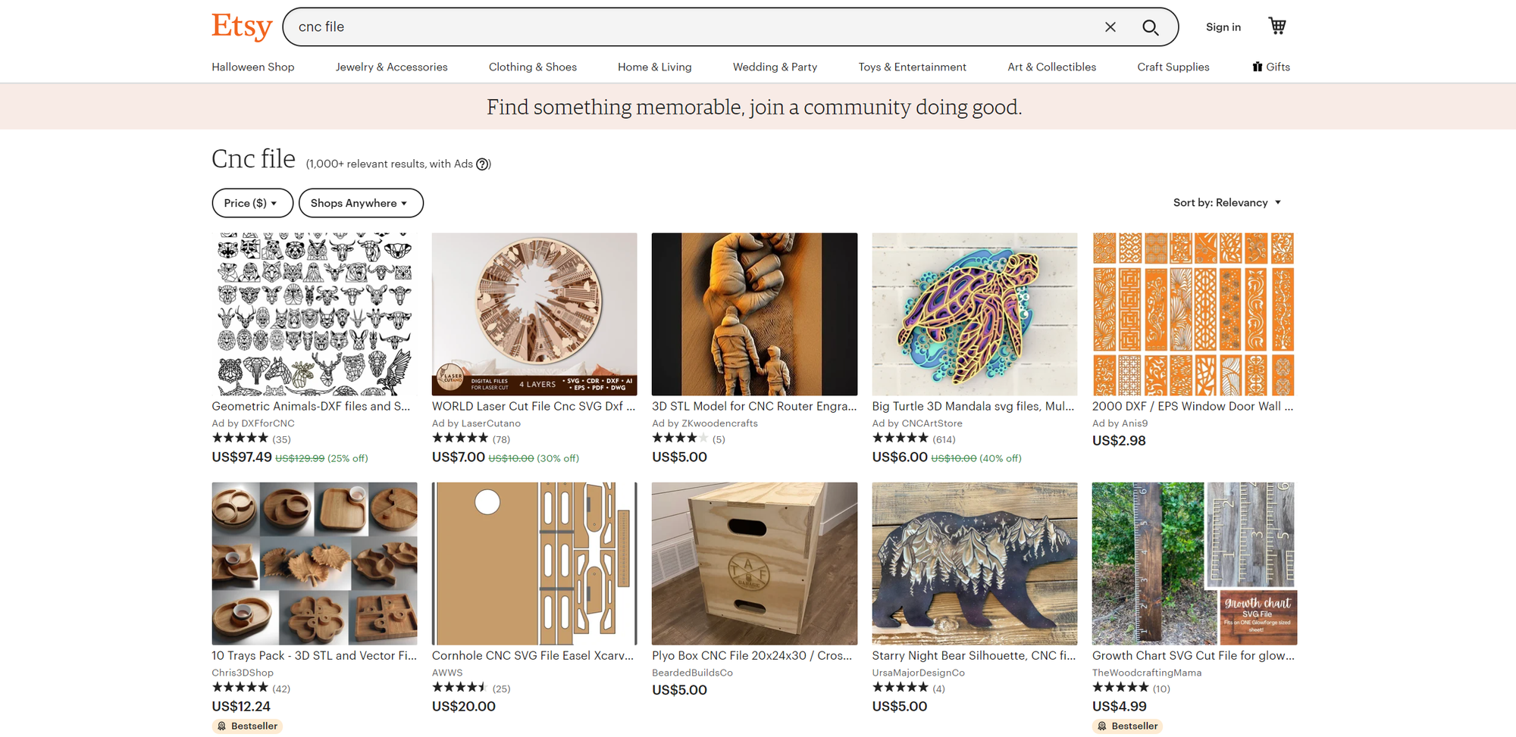This screenshot has width=1516, height=737.
Task: Change sorting via the Relevancy dropdown
Action: point(1227,202)
